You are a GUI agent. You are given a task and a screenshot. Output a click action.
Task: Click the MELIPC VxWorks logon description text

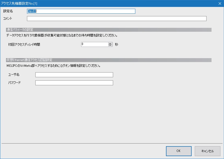point(53,66)
